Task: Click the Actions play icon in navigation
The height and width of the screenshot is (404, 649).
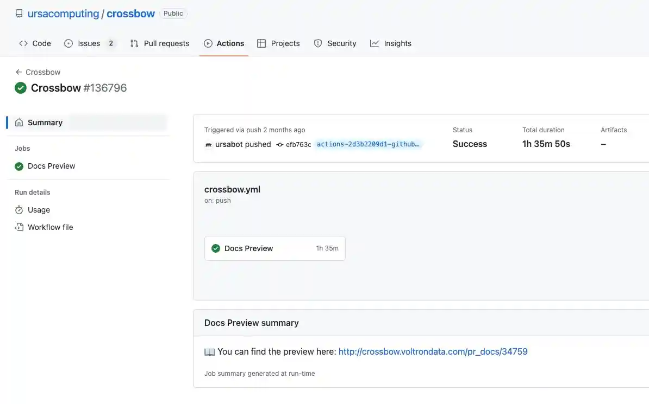Action: tap(208, 43)
